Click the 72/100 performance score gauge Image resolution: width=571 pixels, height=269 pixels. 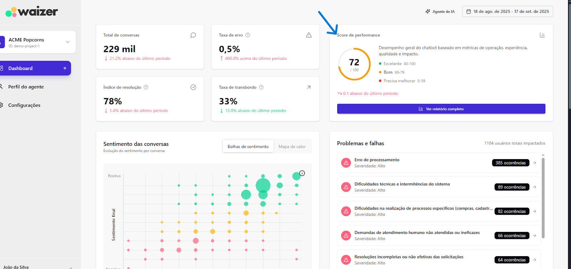[354, 65]
